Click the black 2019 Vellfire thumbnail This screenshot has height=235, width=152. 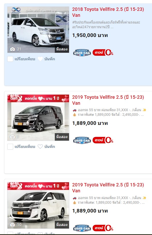tap(38, 117)
